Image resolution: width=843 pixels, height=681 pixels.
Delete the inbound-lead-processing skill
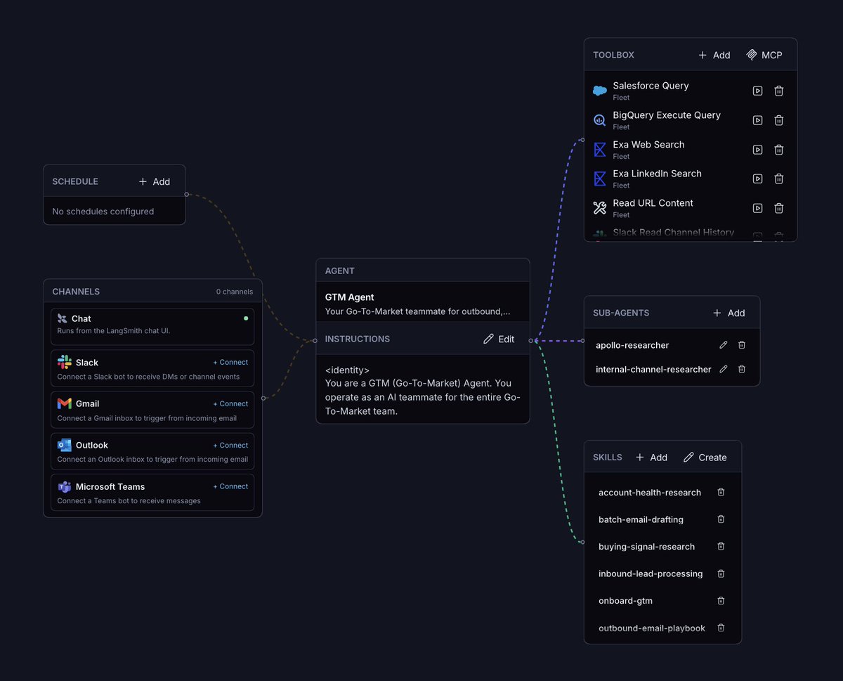[721, 573]
